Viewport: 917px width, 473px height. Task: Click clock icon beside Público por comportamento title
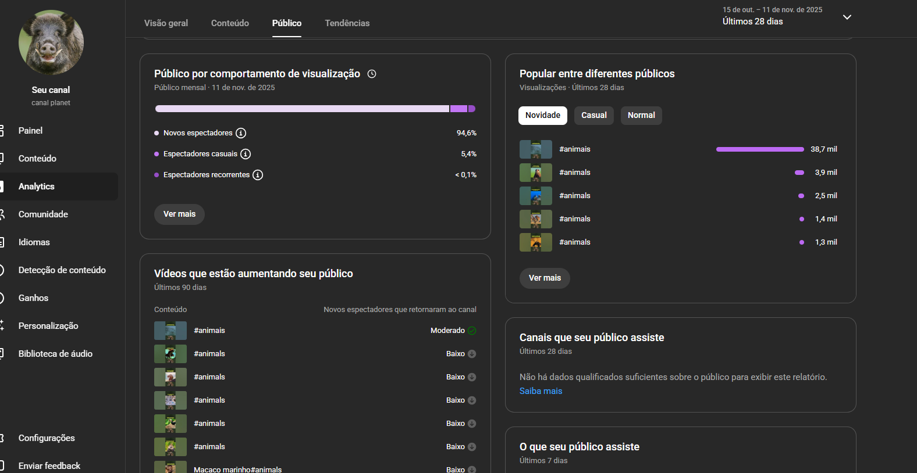coord(372,74)
